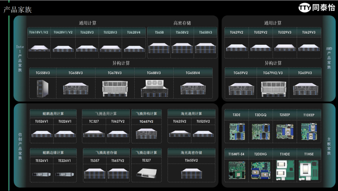Click the 产品家族 page title

17,9
